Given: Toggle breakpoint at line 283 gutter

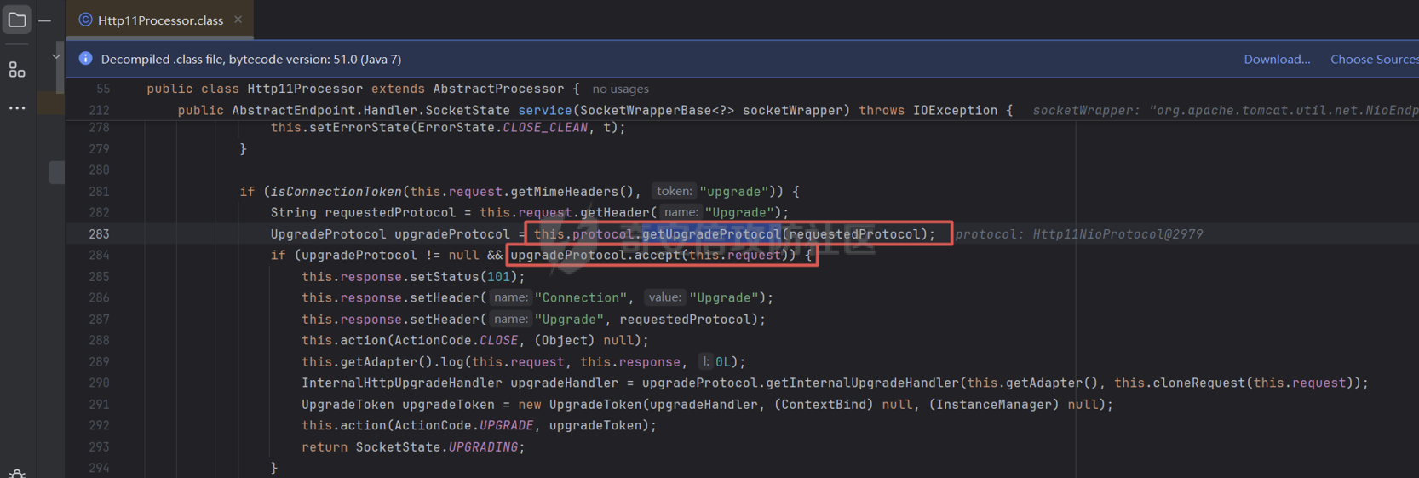Looking at the screenshot, I should pyautogui.click(x=99, y=233).
